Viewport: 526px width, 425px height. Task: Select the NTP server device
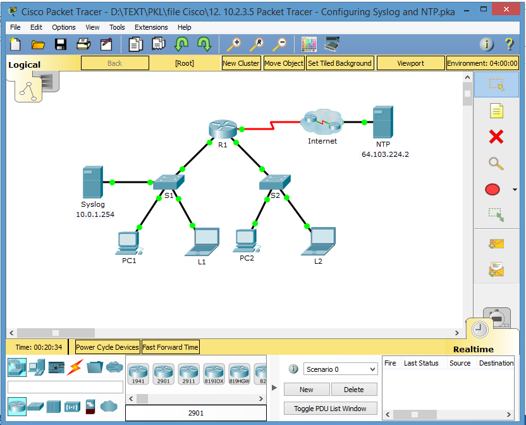tap(383, 122)
